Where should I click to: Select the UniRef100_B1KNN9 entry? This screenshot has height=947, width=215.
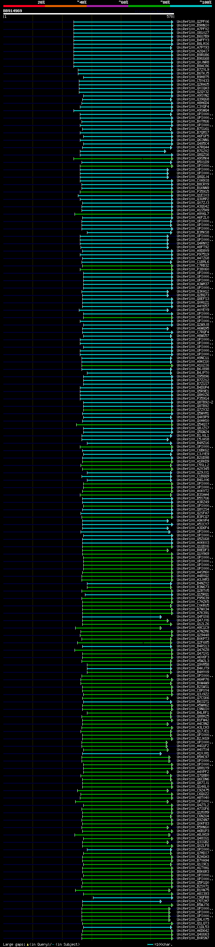193,188
